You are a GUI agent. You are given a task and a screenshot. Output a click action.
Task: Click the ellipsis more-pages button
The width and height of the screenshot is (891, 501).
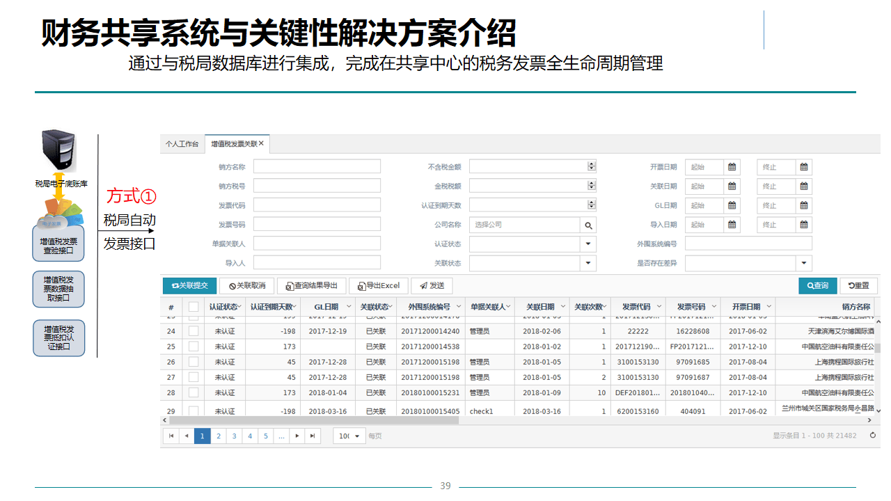coord(281,436)
